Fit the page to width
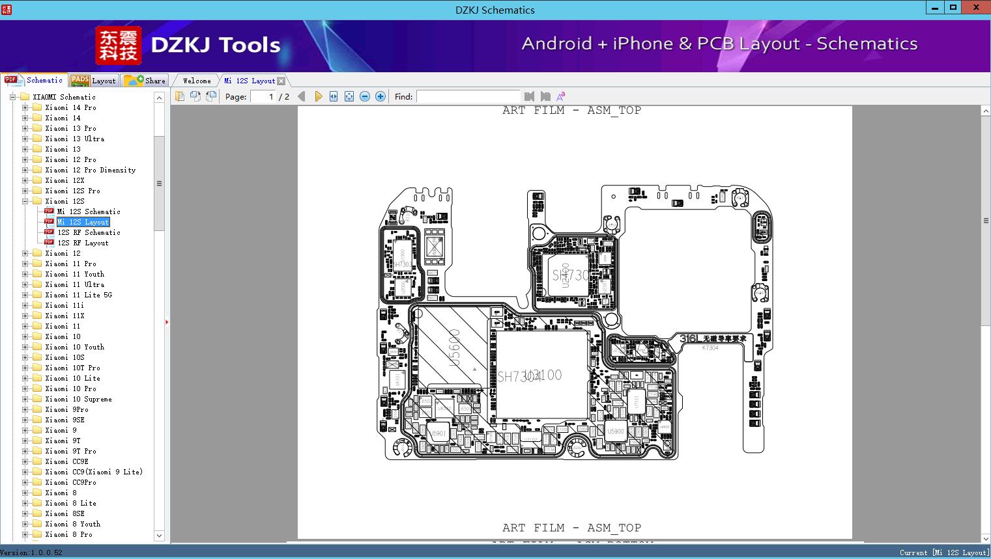This screenshot has height=559, width=991. (x=334, y=96)
